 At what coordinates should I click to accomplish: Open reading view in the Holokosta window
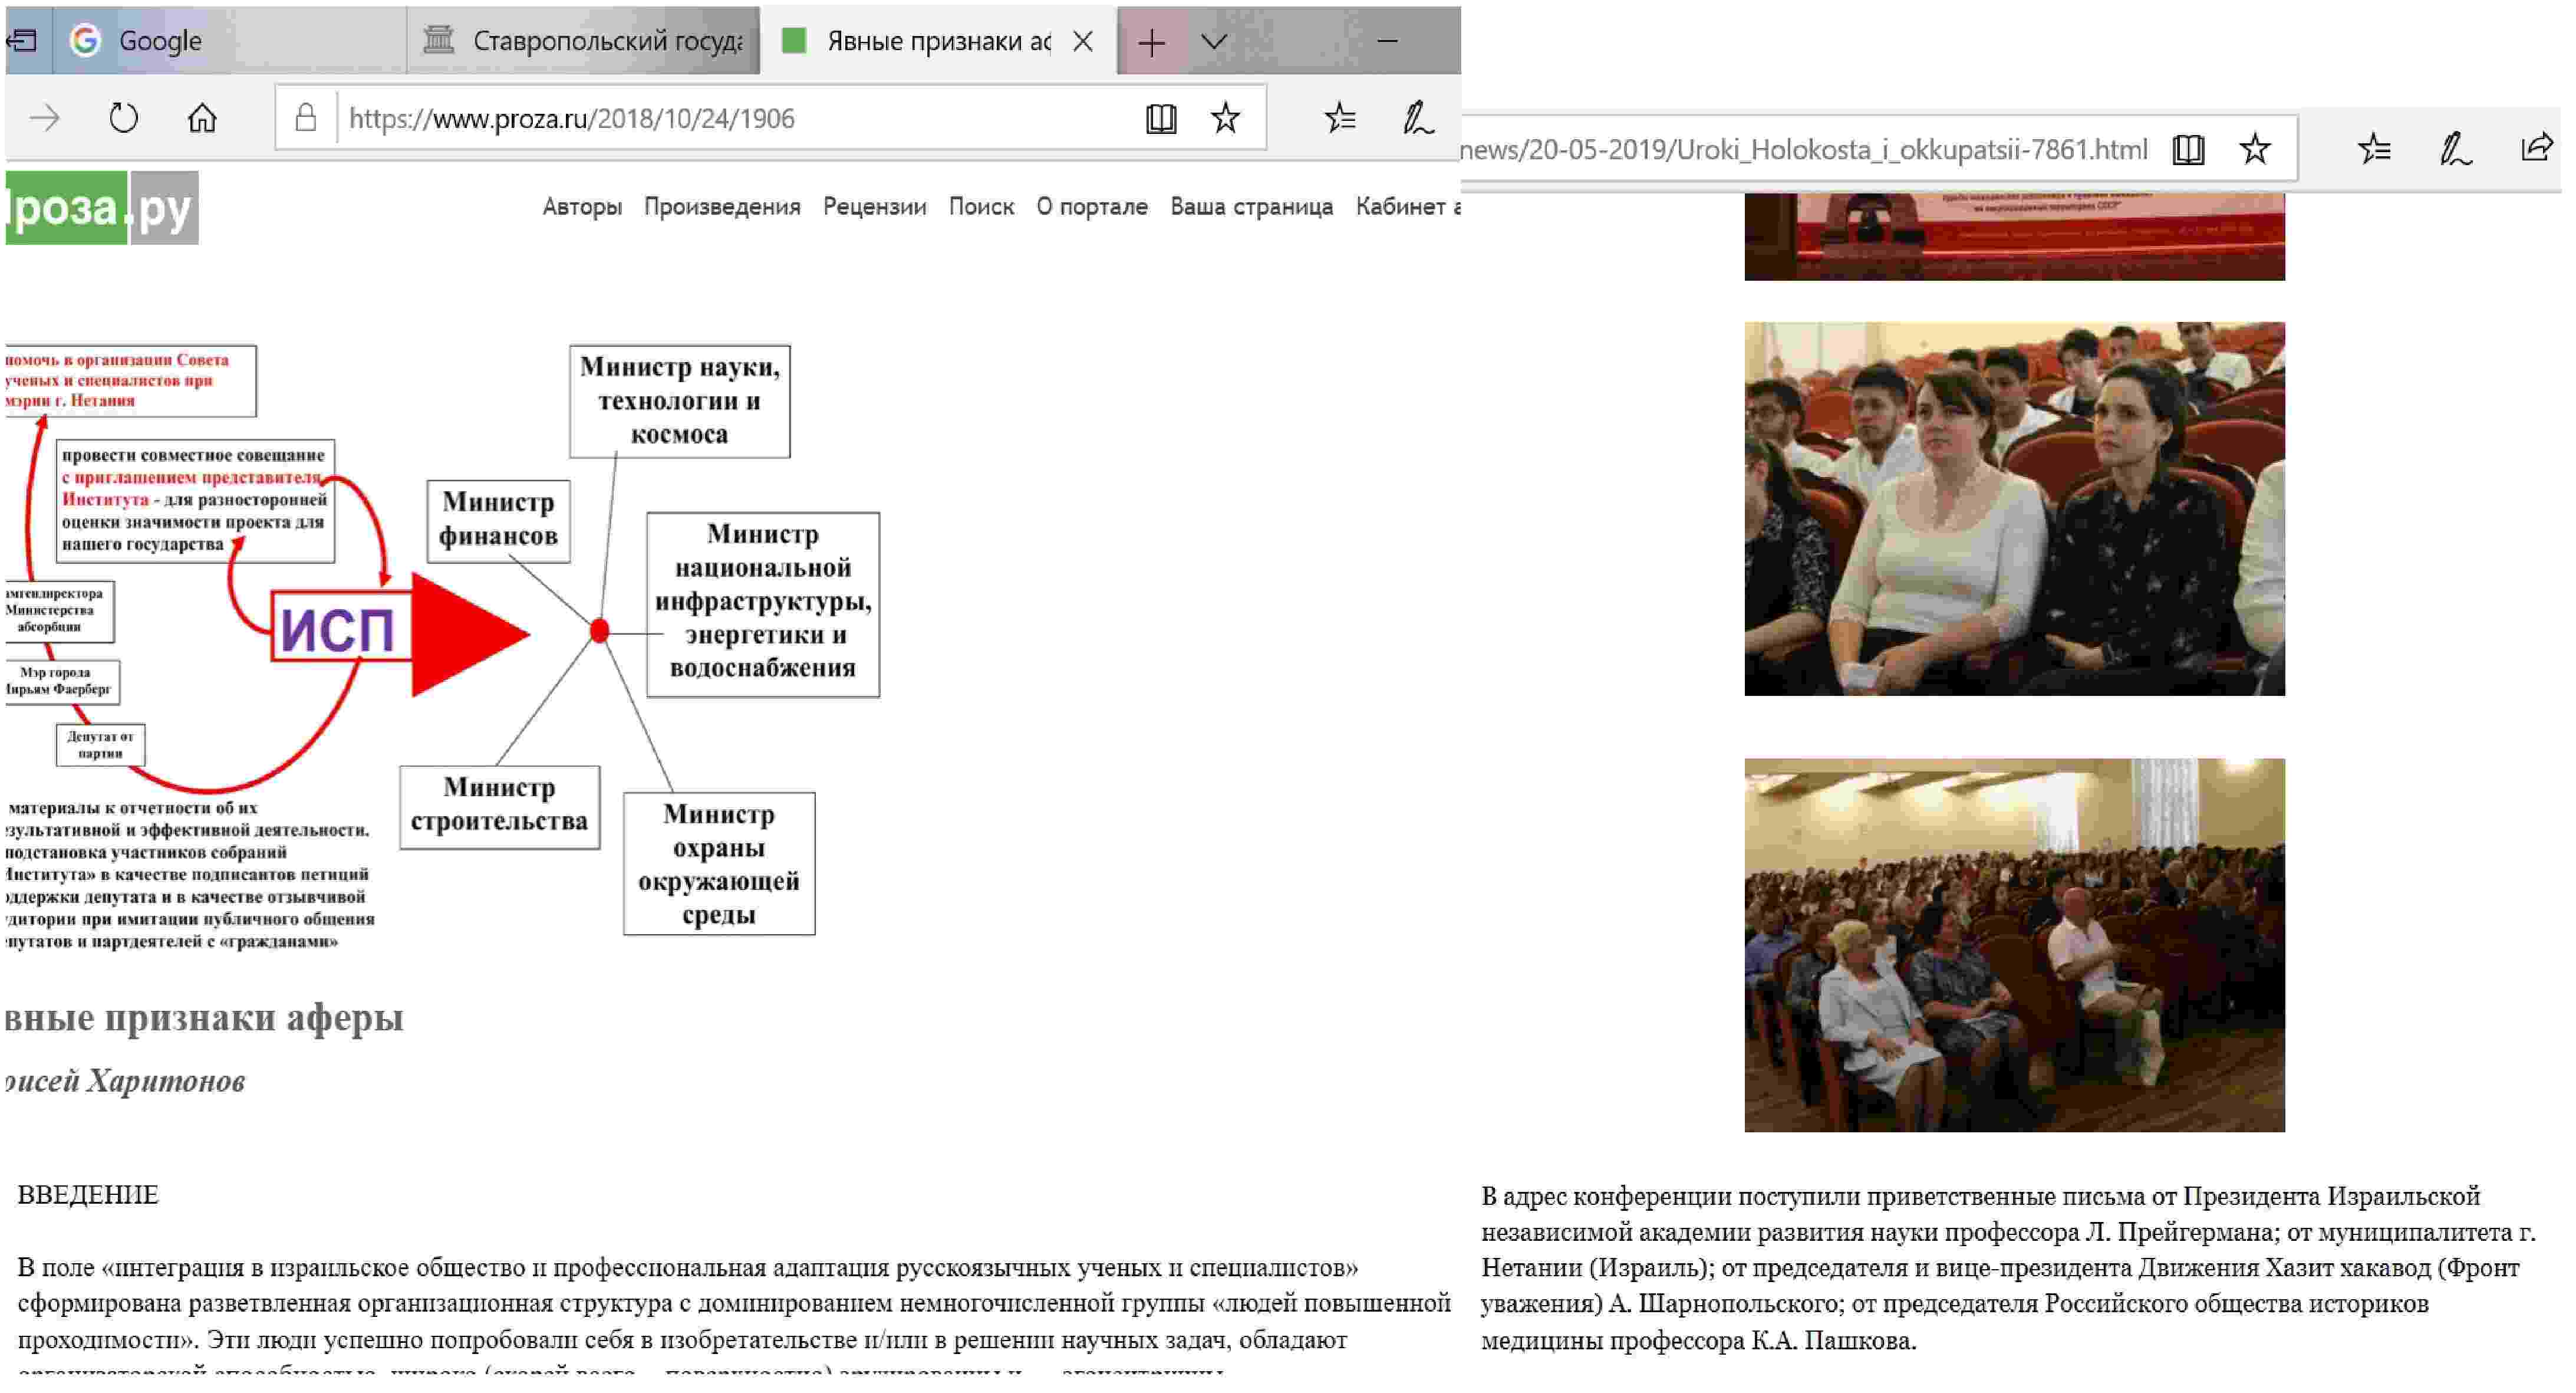pyautogui.click(x=2188, y=149)
